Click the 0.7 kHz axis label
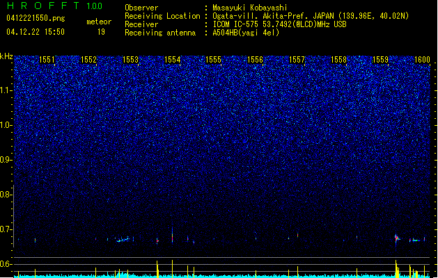The image size is (438, 278). click(x=6, y=229)
